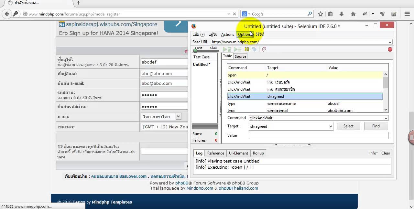Image resolution: width=414 pixels, height=209 pixels.
Task: Open a new tab with the plus button
Action: click(x=78, y=3)
